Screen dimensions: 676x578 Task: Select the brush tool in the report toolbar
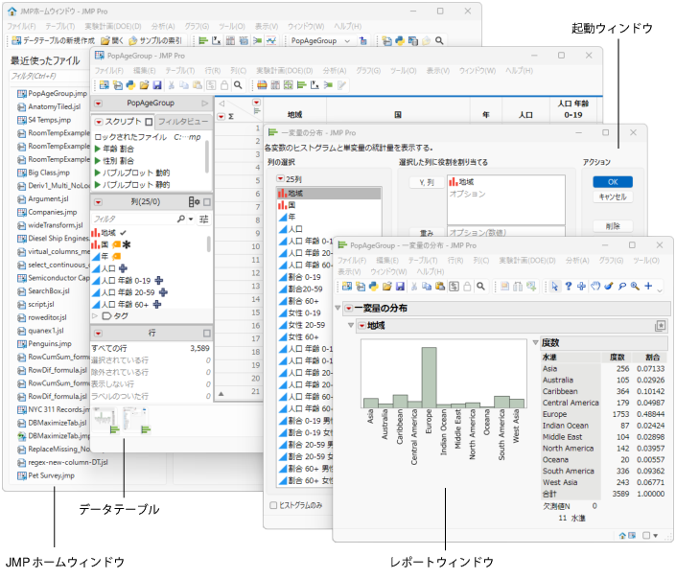click(609, 287)
